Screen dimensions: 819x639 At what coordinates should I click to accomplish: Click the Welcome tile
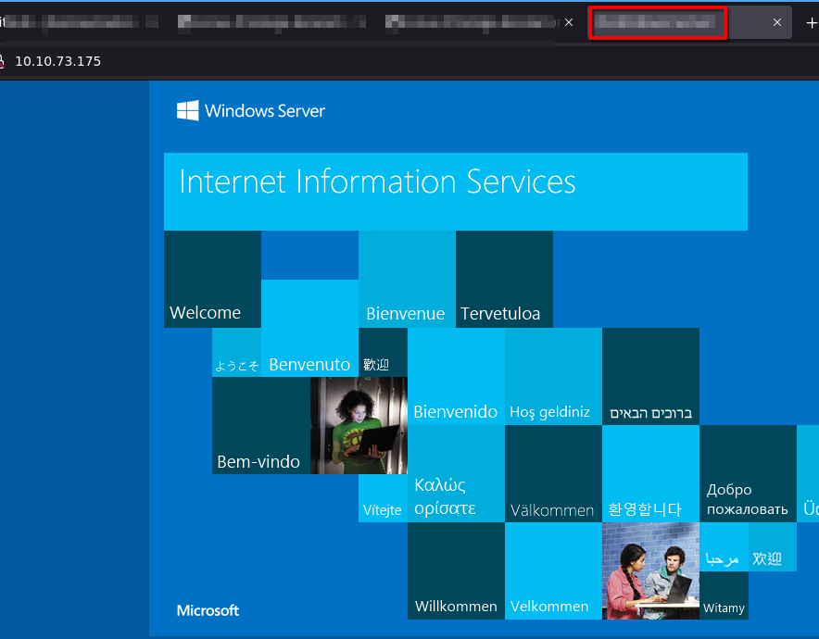(212, 279)
